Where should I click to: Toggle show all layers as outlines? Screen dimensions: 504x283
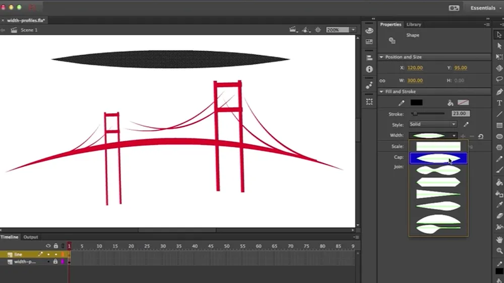coord(62,246)
